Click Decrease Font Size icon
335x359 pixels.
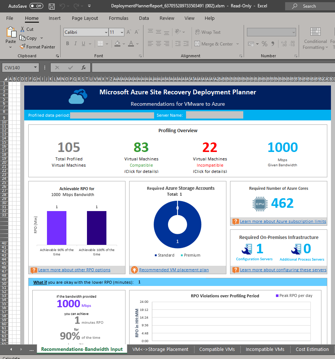(x=137, y=32)
